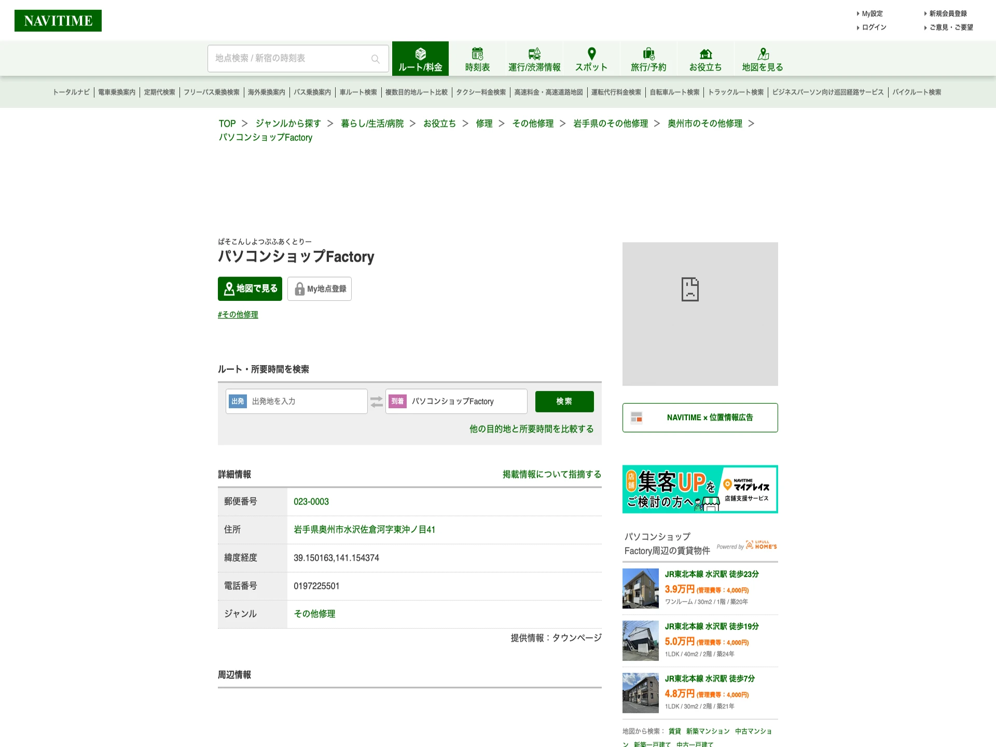Image resolution: width=996 pixels, height=747 pixels.
Task: Open 暮らし/生活/病院 breadcrumb
Action: pos(372,123)
